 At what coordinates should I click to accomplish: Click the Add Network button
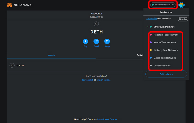pyautogui.click(x=166, y=74)
